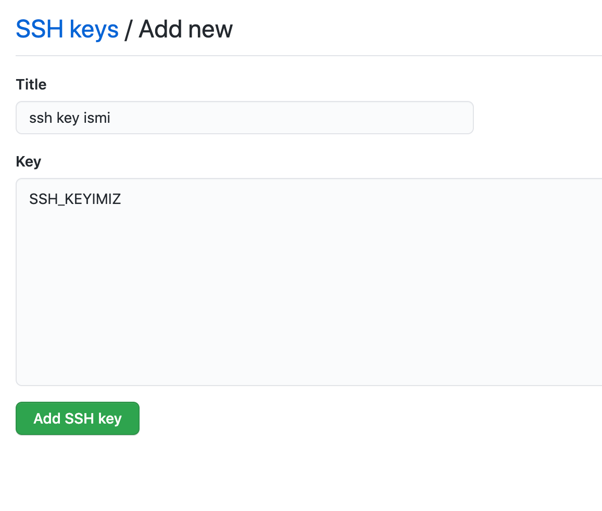Focus the Title input field
Screen dimensions: 602x511
(x=244, y=118)
